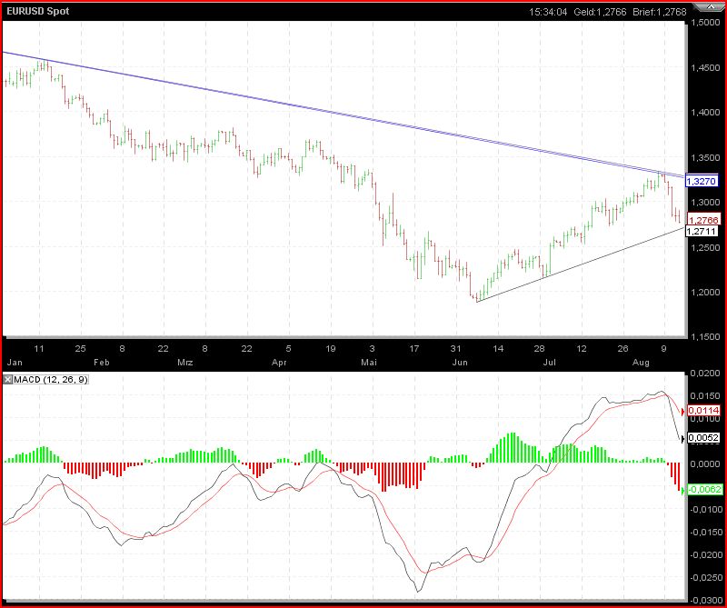Click the EURUSD Spot chart title
727x608 pixels.
pyautogui.click(x=38, y=12)
